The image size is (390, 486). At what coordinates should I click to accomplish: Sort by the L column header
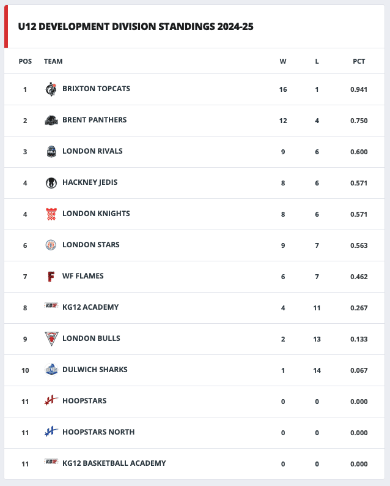(x=317, y=61)
